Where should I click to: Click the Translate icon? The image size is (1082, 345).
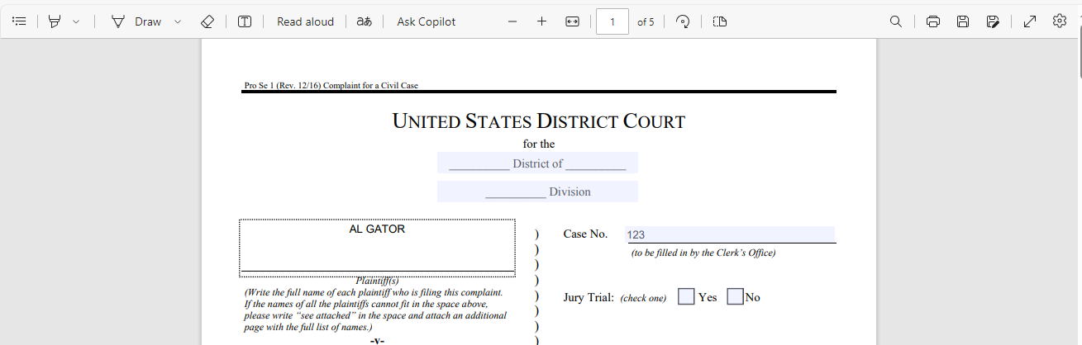pyautogui.click(x=363, y=21)
